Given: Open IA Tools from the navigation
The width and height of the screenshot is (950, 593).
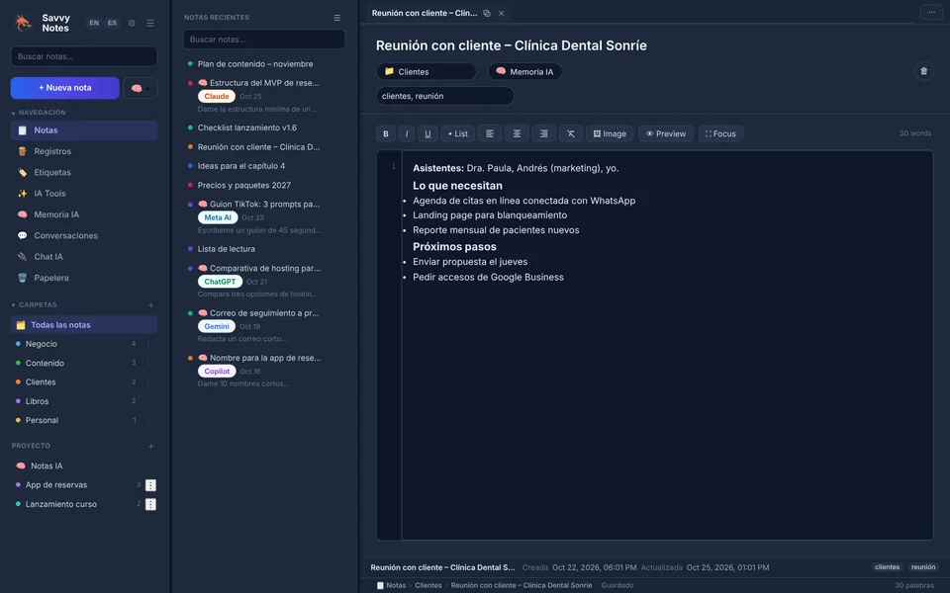Looking at the screenshot, I should (x=83, y=194).
